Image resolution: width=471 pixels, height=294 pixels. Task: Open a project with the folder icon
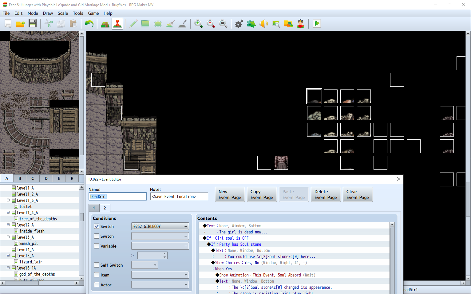tap(20, 24)
